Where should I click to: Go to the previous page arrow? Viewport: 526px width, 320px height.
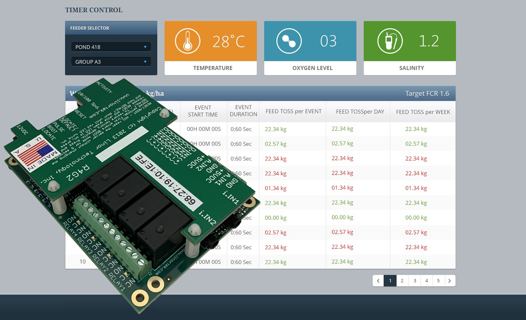click(378, 281)
